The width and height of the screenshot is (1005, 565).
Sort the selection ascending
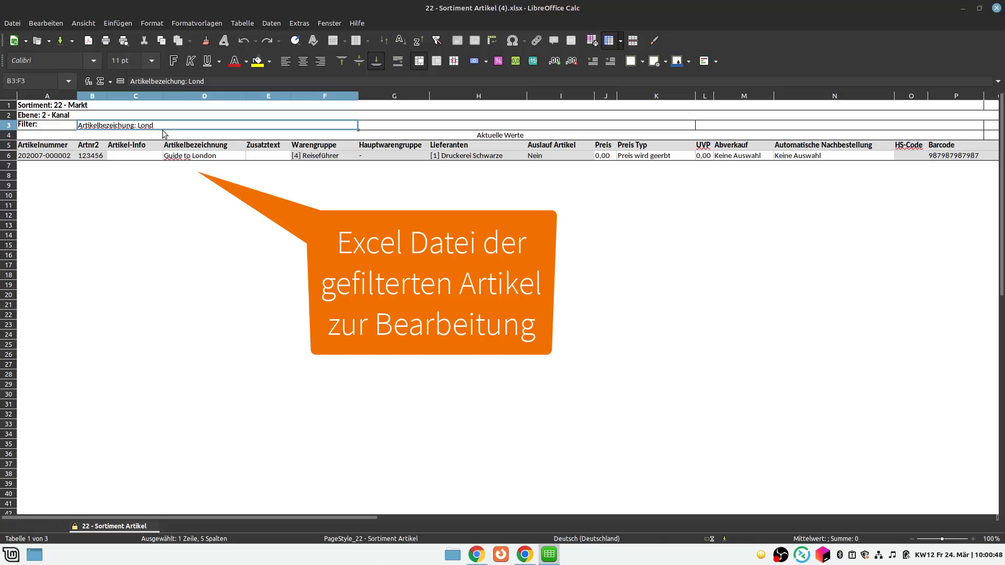point(400,41)
